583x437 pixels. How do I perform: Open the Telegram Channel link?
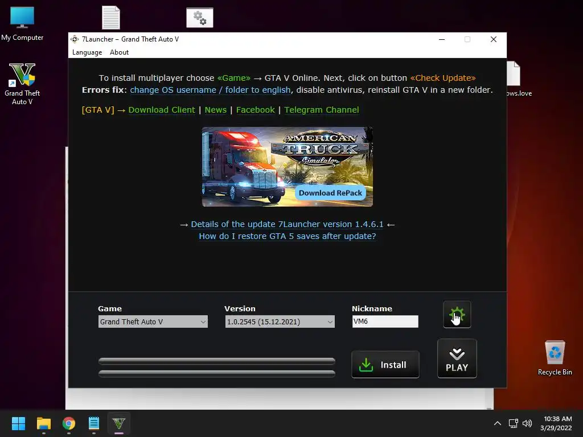coord(322,110)
